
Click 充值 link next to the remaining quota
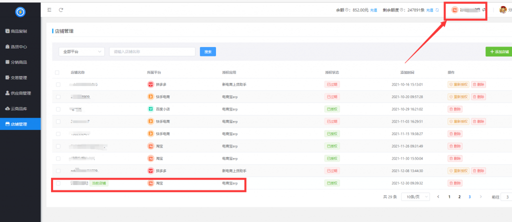coord(429,10)
